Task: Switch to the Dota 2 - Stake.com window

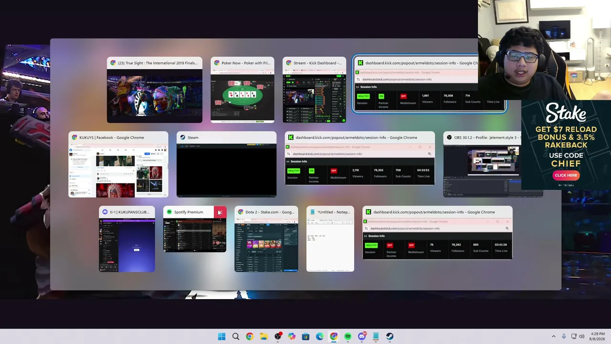Action: point(266,239)
